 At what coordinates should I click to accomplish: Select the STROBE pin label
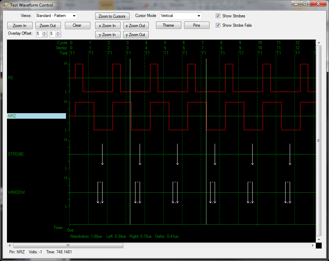pos(16,154)
